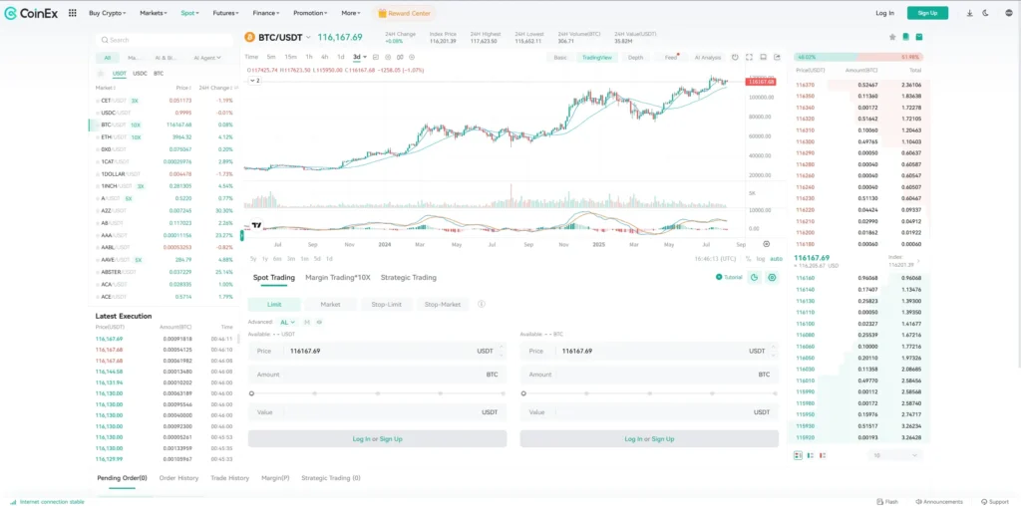Click the info icon next to Stop-Market
The height and width of the screenshot is (506, 1021).
tap(482, 304)
